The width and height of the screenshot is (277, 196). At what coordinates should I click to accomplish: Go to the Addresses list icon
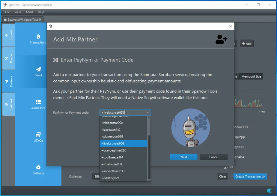[x=38, y=104]
